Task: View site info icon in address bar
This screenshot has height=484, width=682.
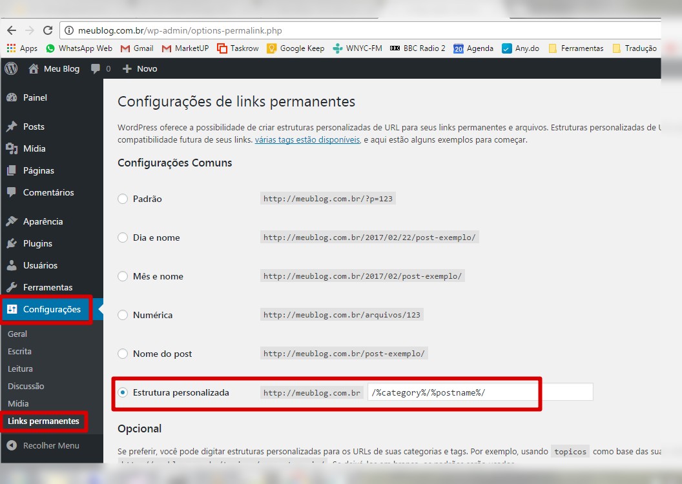Action: pos(68,30)
